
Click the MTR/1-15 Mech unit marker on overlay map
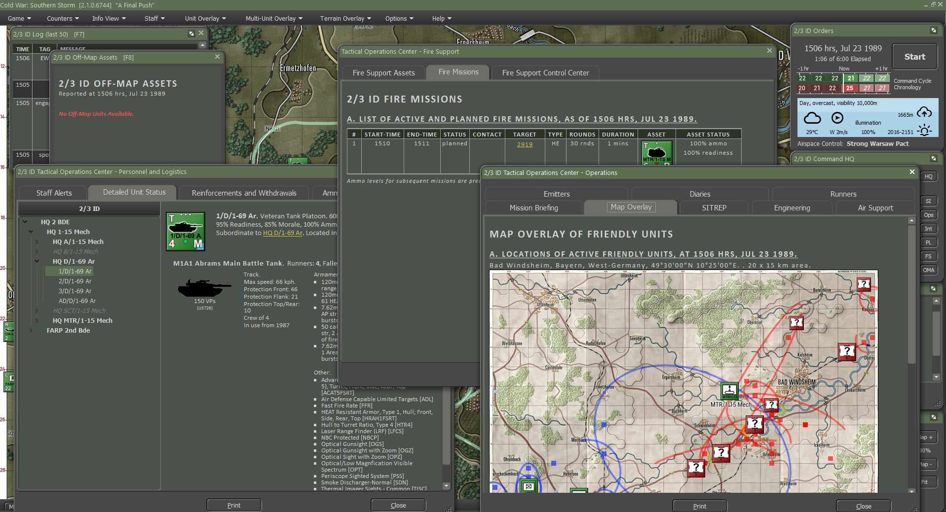tap(729, 390)
